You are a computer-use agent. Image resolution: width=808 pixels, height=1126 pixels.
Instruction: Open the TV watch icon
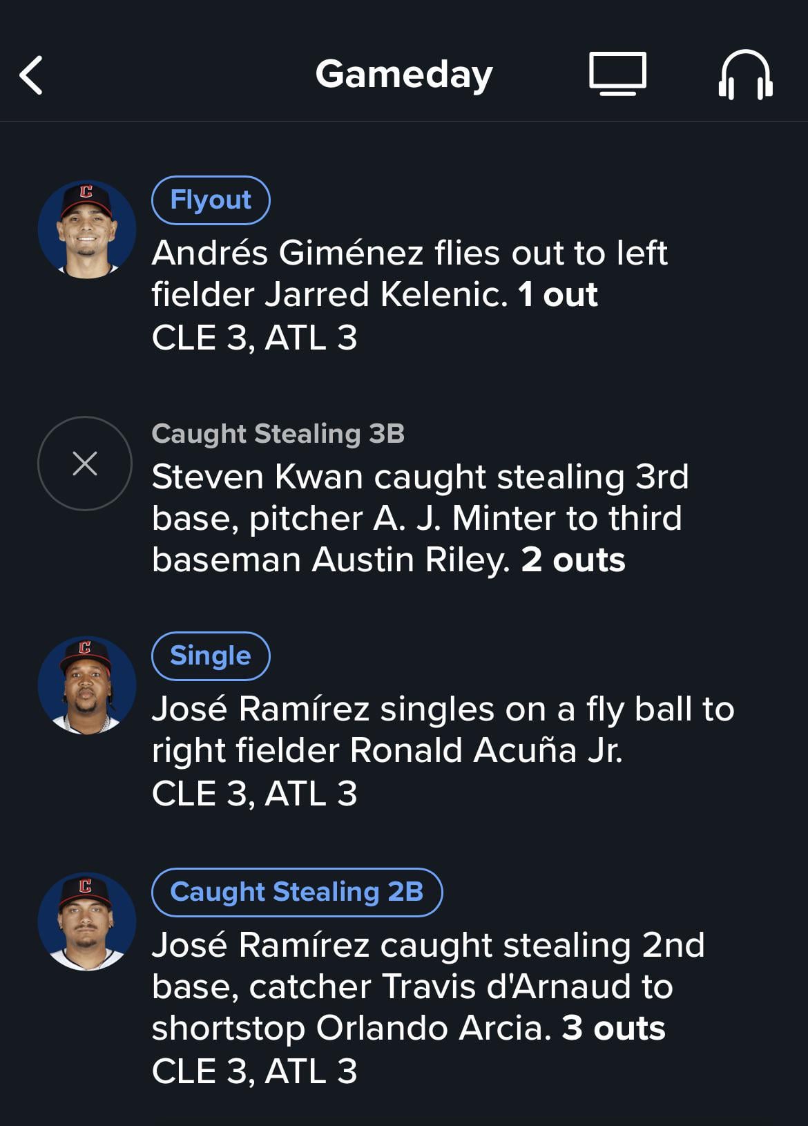pos(617,73)
